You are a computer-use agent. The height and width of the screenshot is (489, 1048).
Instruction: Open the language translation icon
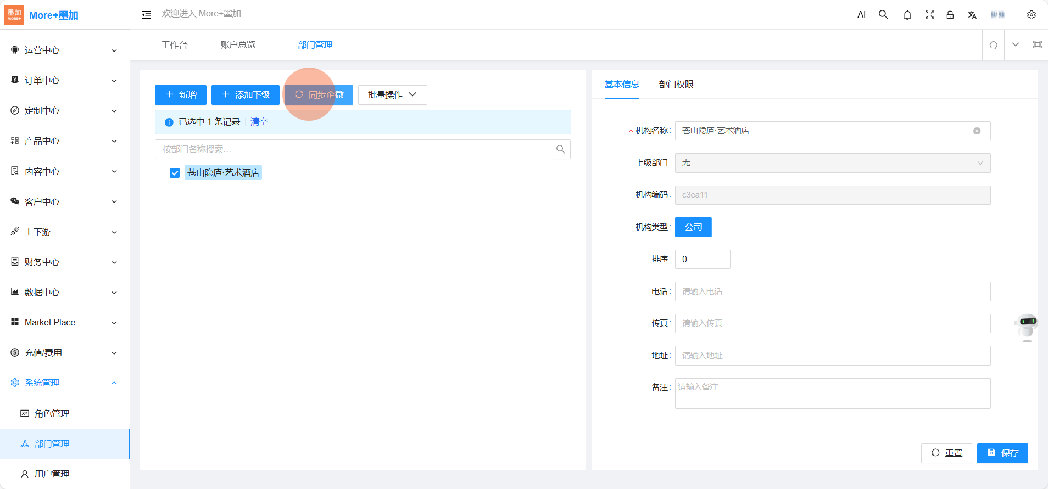pyautogui.click(x=972, y=15)
